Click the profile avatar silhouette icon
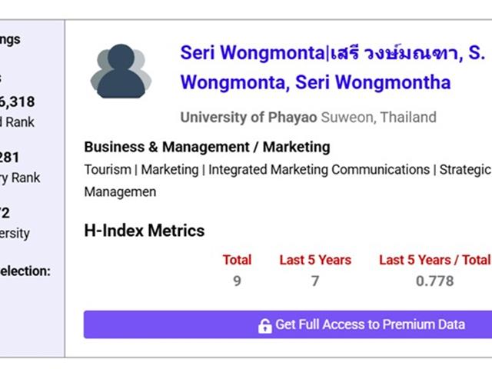 pyautogui.click(x=121, y=71)
